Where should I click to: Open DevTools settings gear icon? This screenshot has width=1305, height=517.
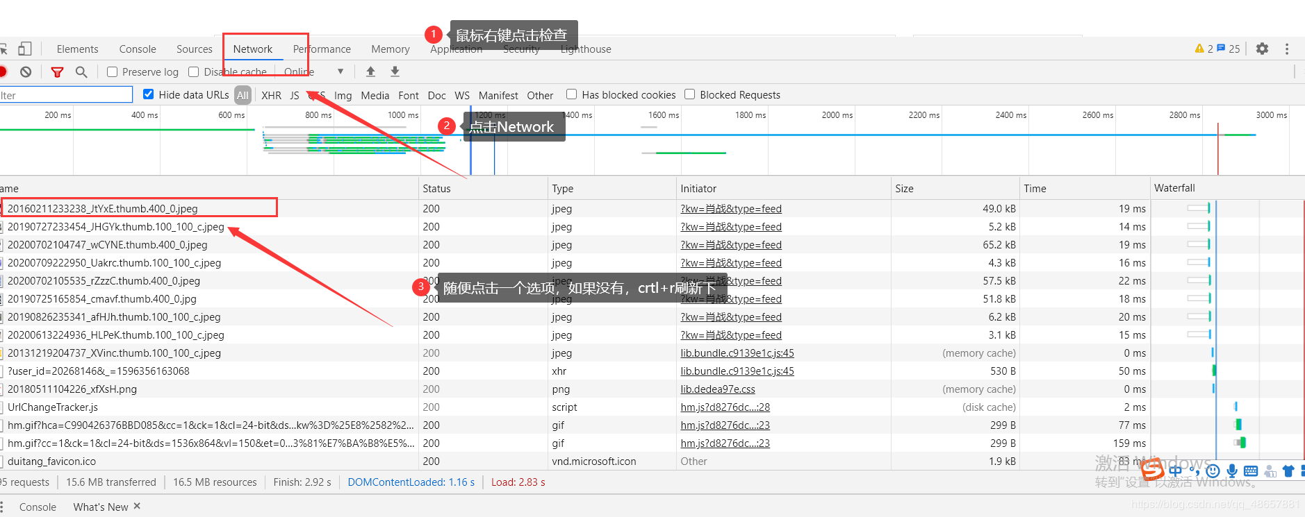(x=1263, y=49)
